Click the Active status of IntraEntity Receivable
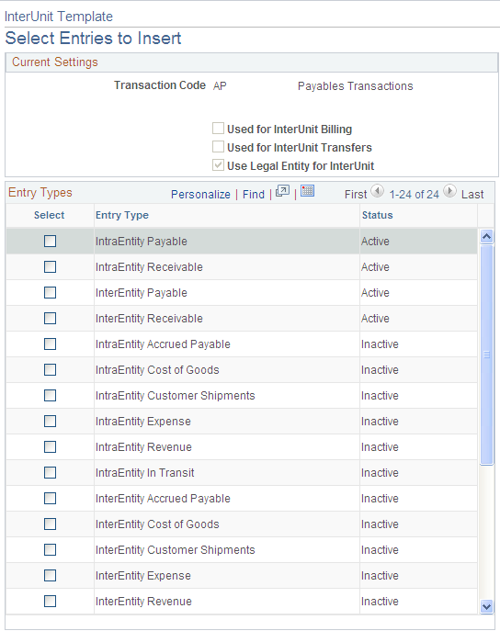This screenshot has width=500, height=631. tap(375, 266)
